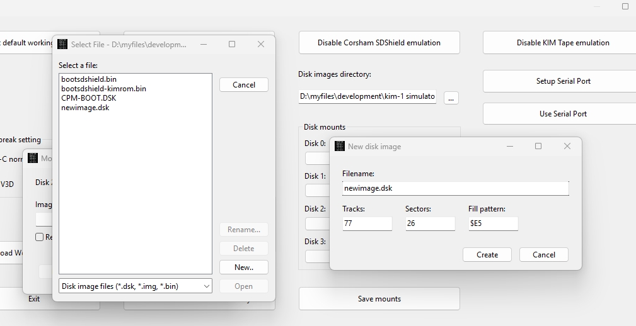Viewport: 636px width, 326px height.
Task: Open the Disk image files type dropdown
Action: pos(135,286)
